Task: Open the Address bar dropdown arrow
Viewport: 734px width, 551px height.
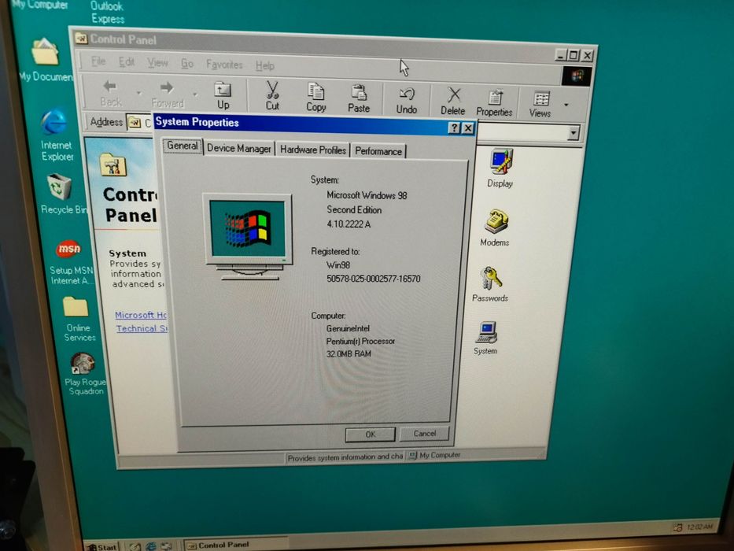Action: [x=574, y=133]
